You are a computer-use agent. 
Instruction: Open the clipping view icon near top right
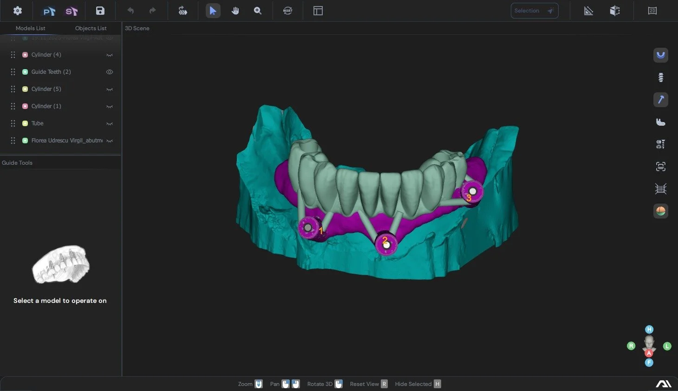coord(615,10)
